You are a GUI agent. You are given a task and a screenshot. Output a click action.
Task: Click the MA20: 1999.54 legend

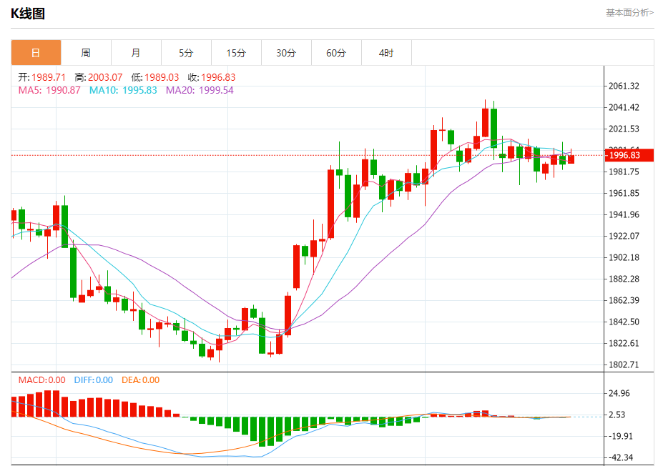click(x=200, y=90)
